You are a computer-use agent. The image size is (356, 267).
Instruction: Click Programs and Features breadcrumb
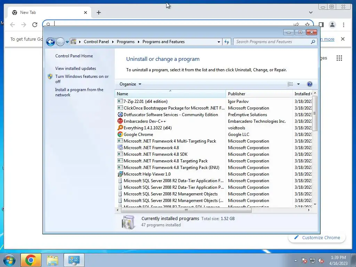click(163, 42)
